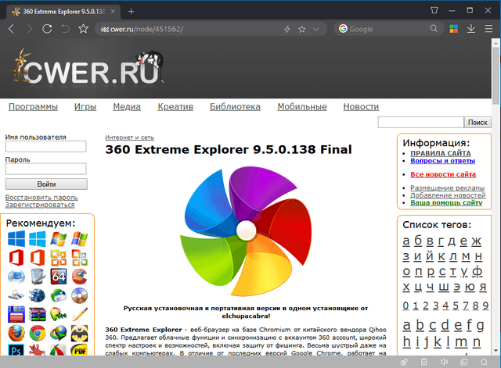Click the lightning bolt icon in the address bar
The image size is (501, 368).
tap(287, 29)
